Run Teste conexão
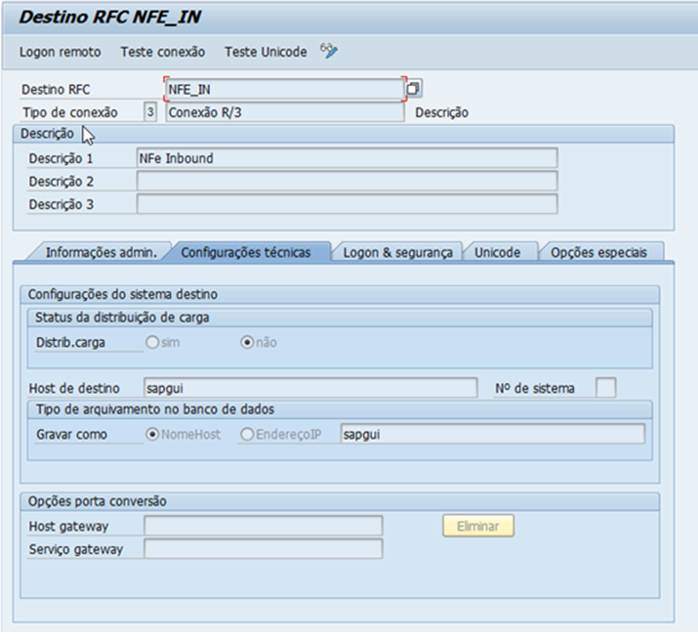 (x=162, y=52)
